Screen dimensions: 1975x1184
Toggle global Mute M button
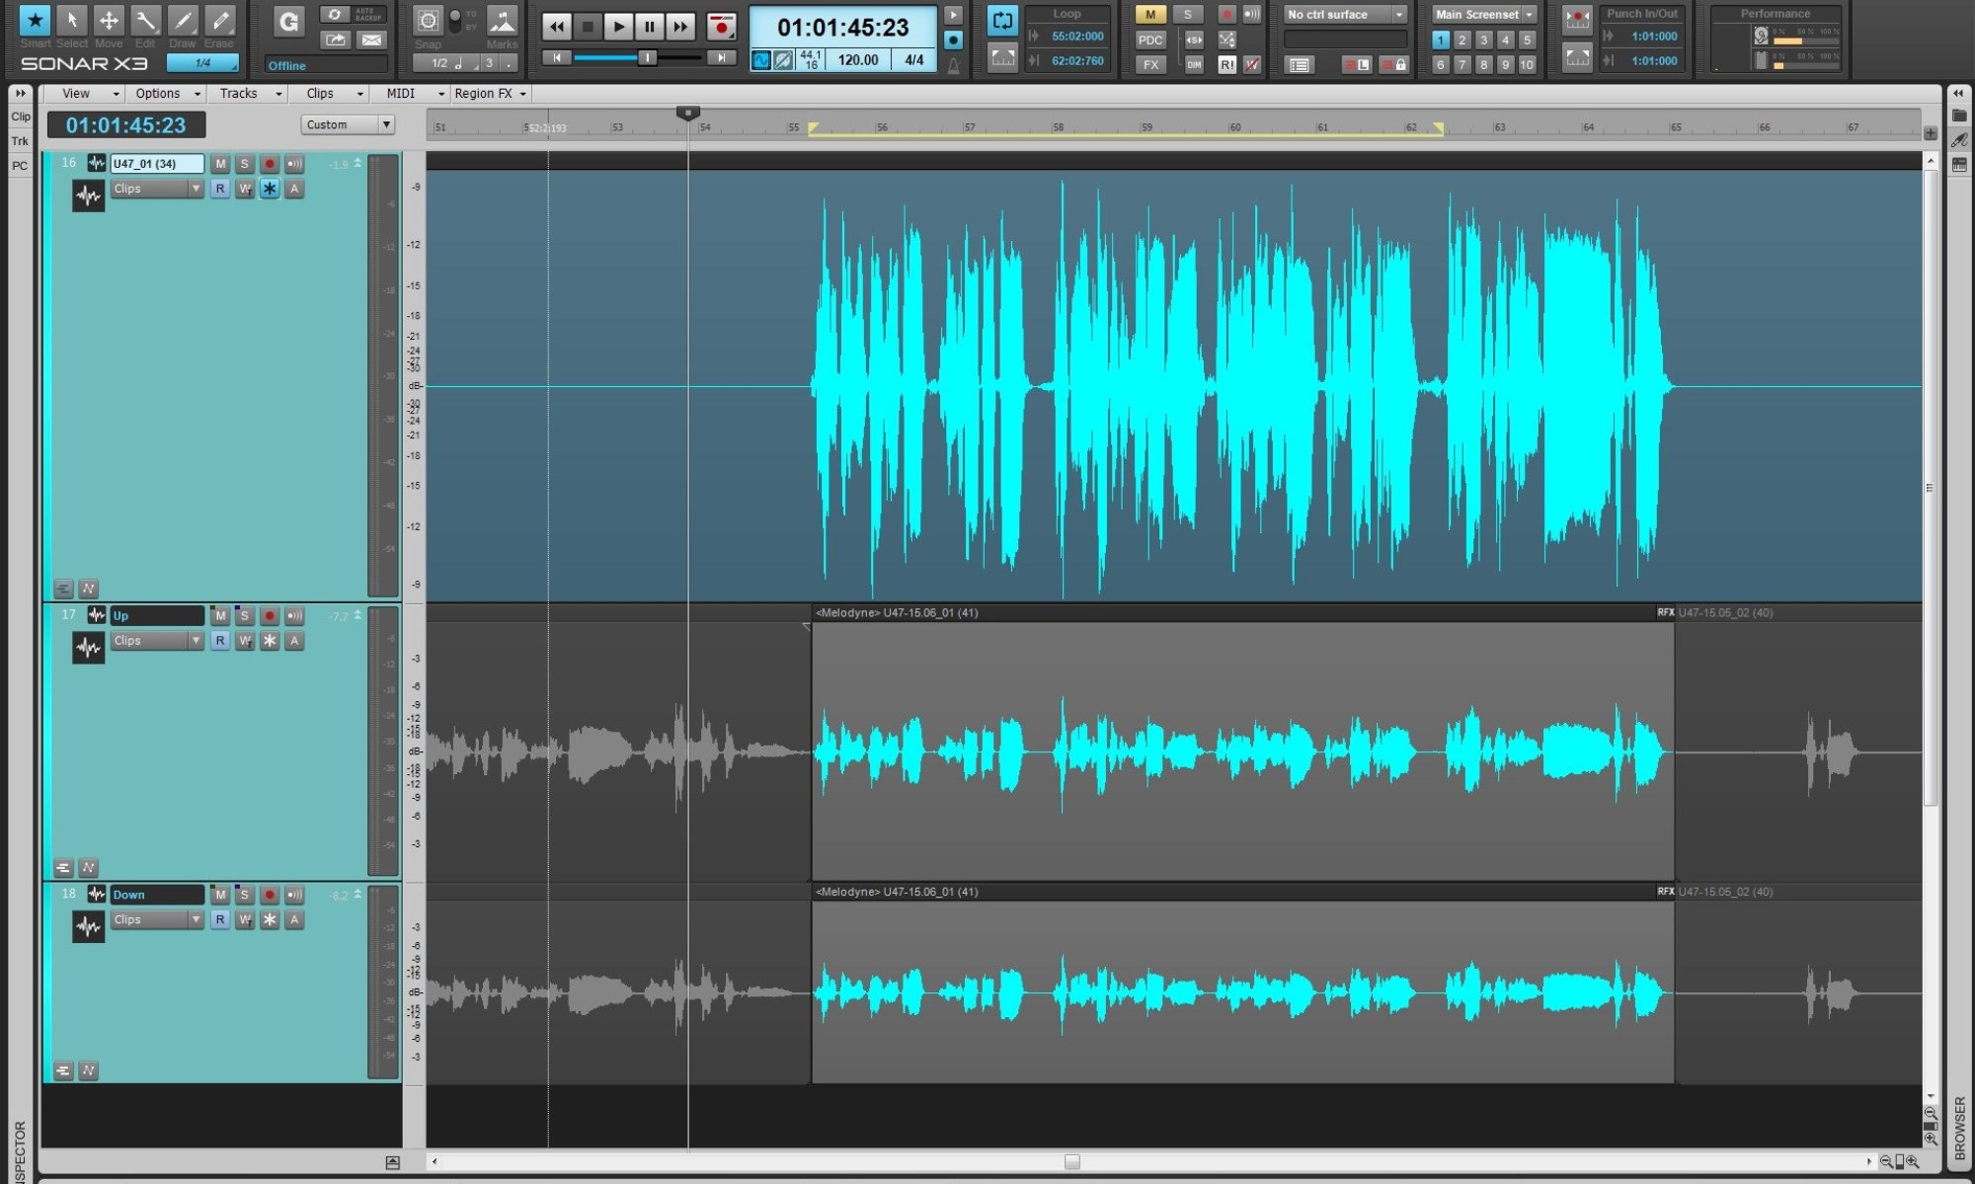[1150, 15]
